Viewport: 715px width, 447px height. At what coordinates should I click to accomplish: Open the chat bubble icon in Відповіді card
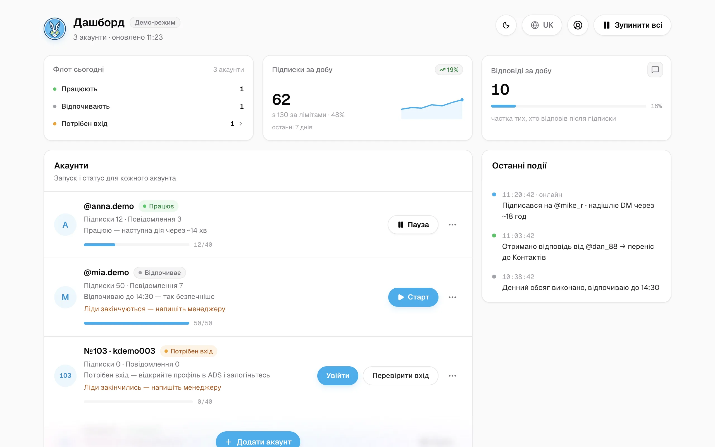click(655, 70)
